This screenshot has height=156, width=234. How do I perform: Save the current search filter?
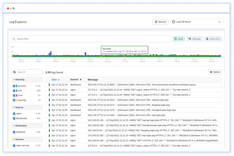click(179, 39)
